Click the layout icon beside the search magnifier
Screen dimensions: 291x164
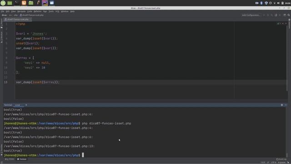click(285, 15)
